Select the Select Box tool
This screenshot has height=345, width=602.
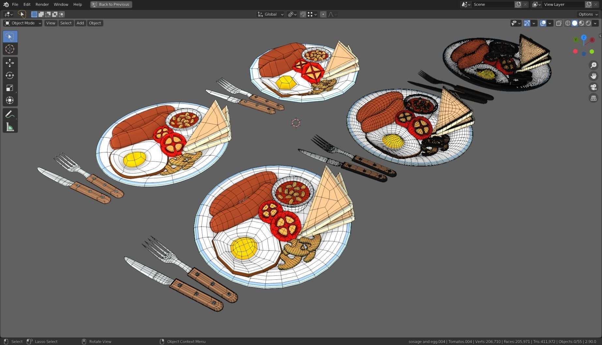tap(10, 37)
